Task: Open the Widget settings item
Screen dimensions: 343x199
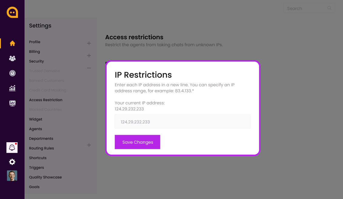Action: point(36,119)
